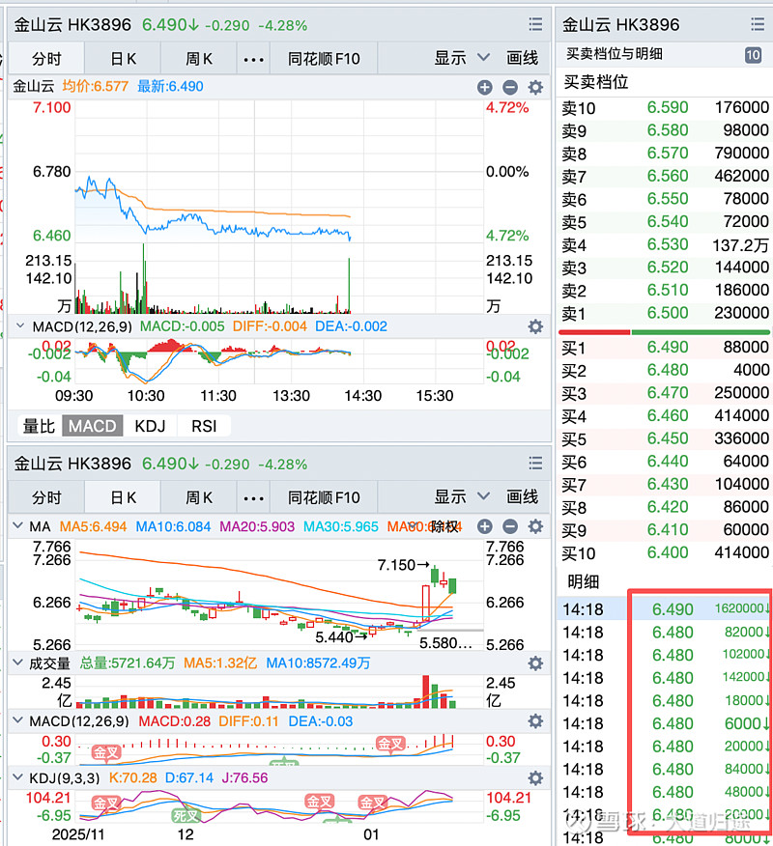Open more periods (…) in bottom chart tabs

(253, 497)
